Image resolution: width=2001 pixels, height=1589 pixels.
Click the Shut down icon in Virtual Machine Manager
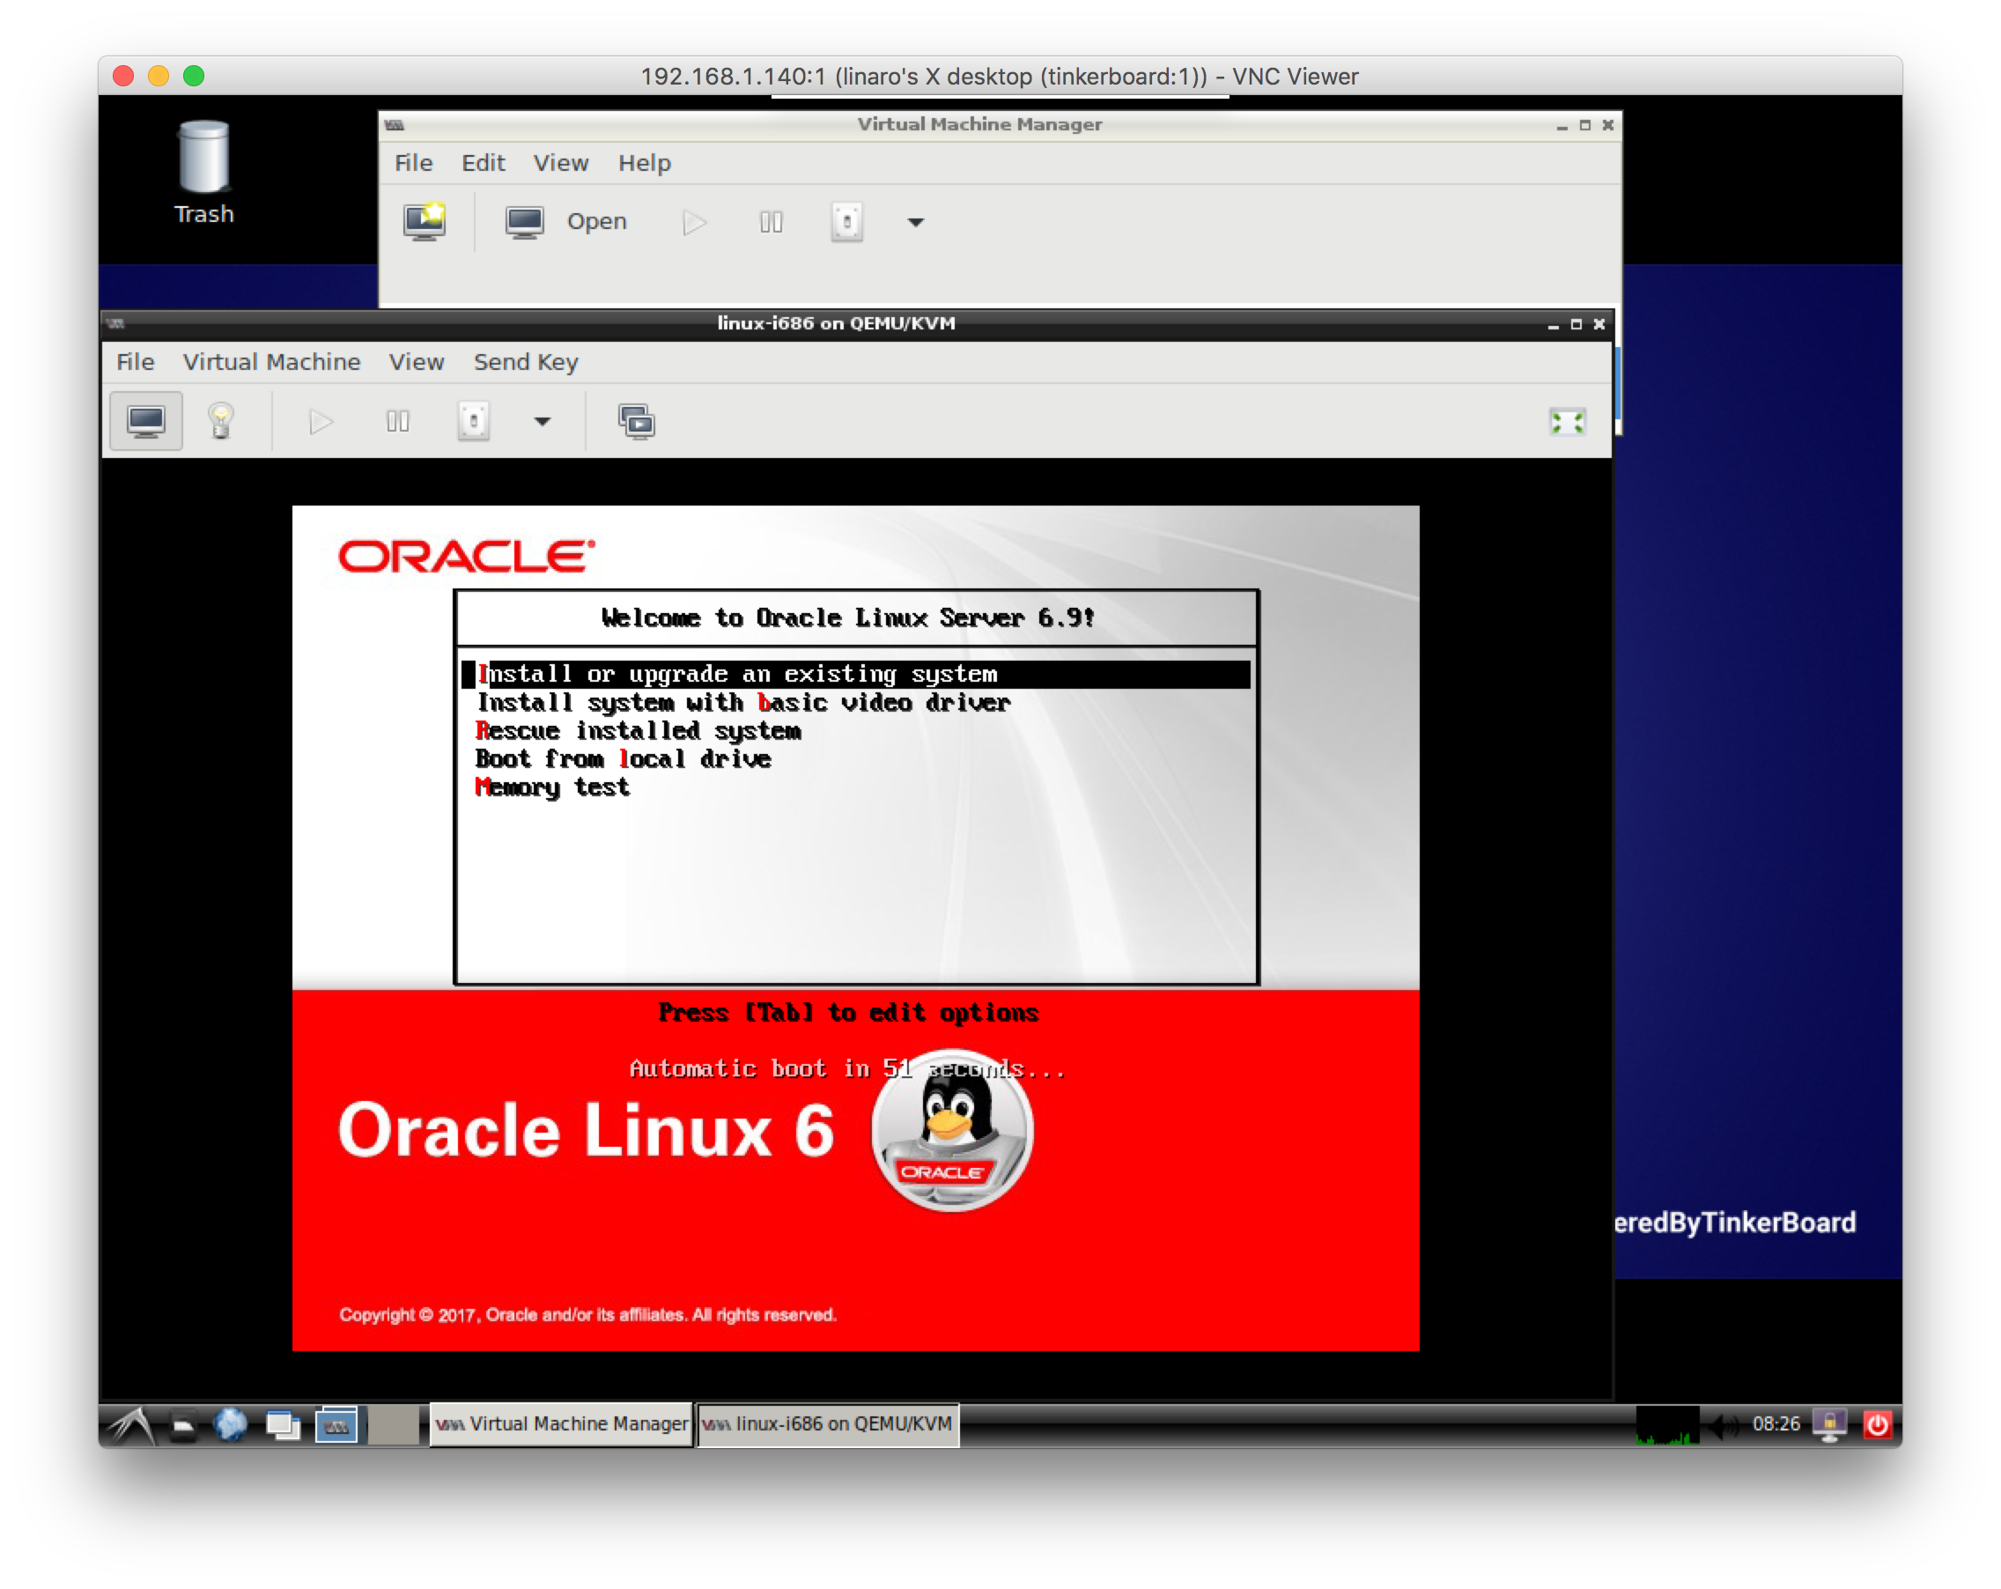click(x=846, y=223)
